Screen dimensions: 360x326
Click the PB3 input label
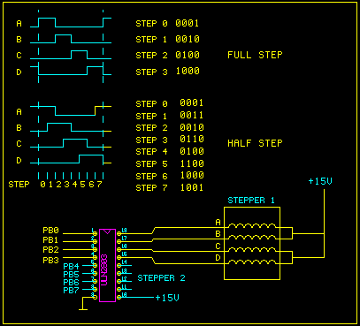tap(50, 261)
